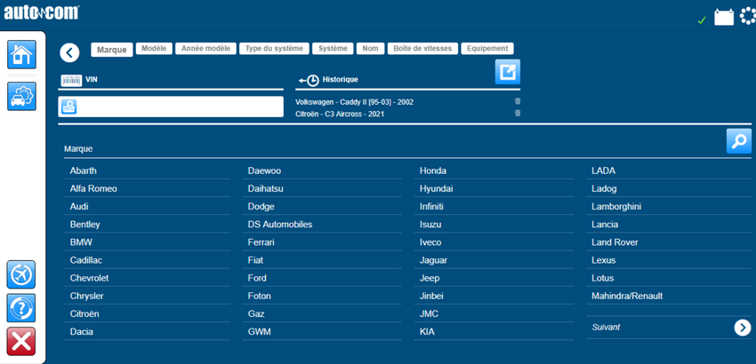Click the Suivant label
This screenshot has width=756, height=364.
click(x=606, y=328)
